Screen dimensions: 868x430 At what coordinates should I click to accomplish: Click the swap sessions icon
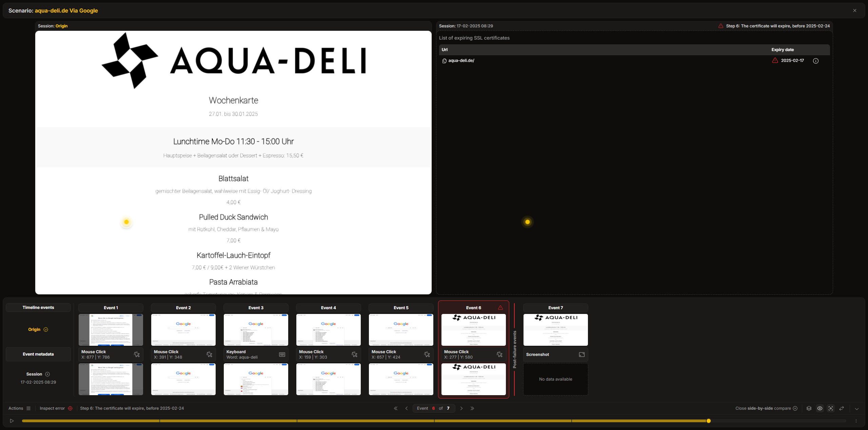(x=842, y=408)
